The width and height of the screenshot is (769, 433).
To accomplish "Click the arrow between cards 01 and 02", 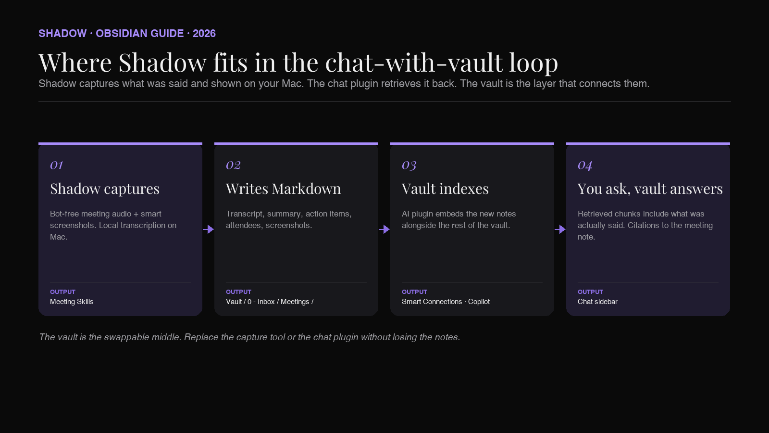I will (208, 229).
